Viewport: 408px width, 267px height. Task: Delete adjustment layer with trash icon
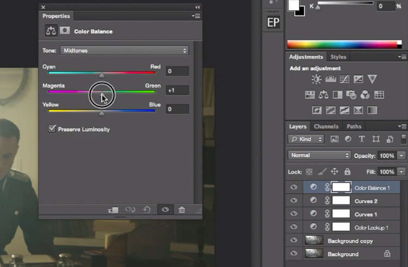tap(182, 209)
